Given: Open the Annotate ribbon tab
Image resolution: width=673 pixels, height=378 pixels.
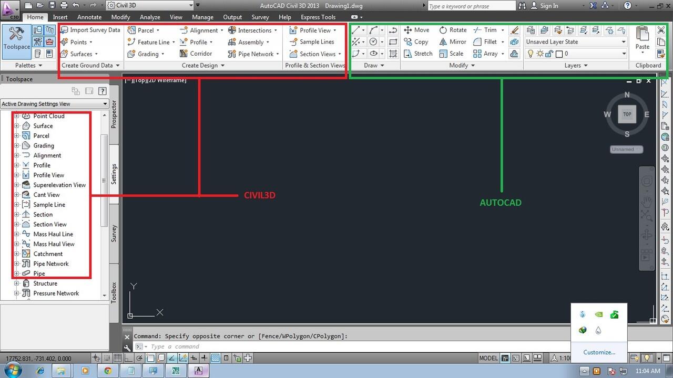Looking at the screenshot, I should (89, 17).
